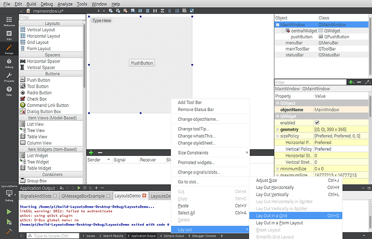Close the LayoutsDemo output tab
372x239 pixels.
click(144, 196)
